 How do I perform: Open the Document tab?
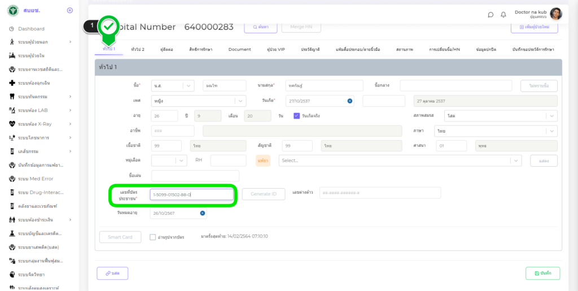pos(239,50)
